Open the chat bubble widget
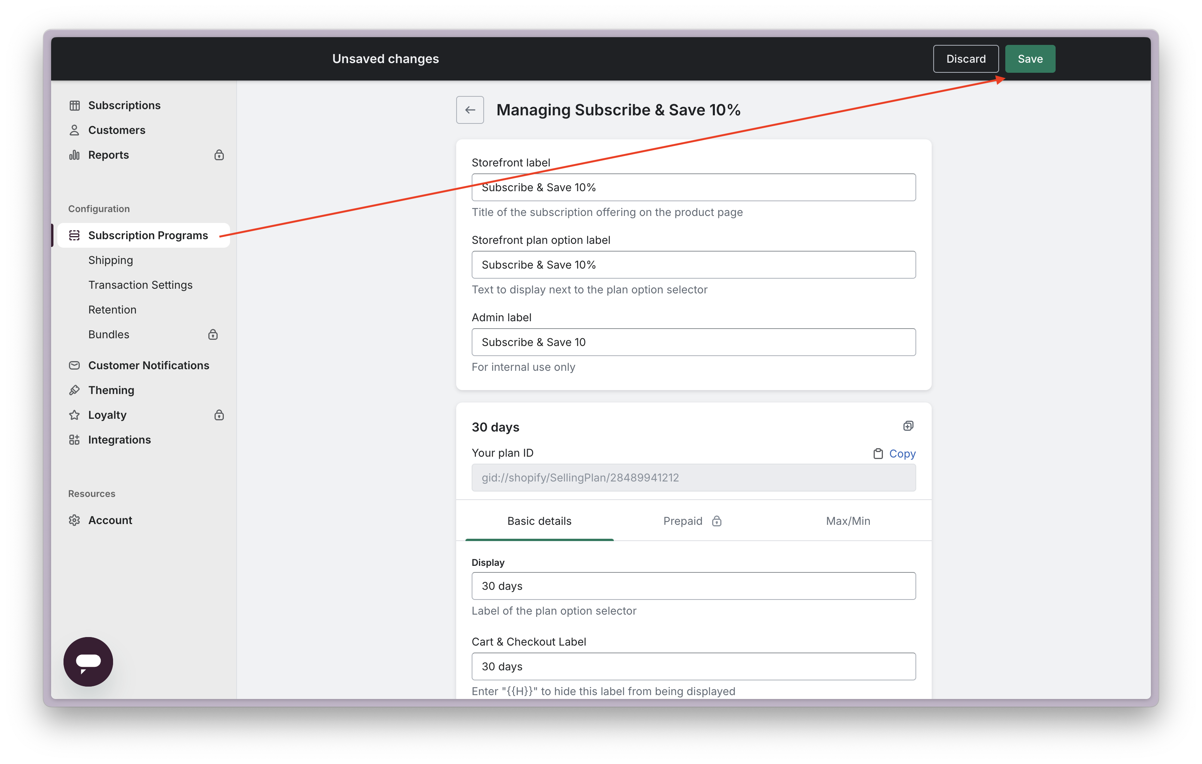1202x764 pixels. (88, 662)
